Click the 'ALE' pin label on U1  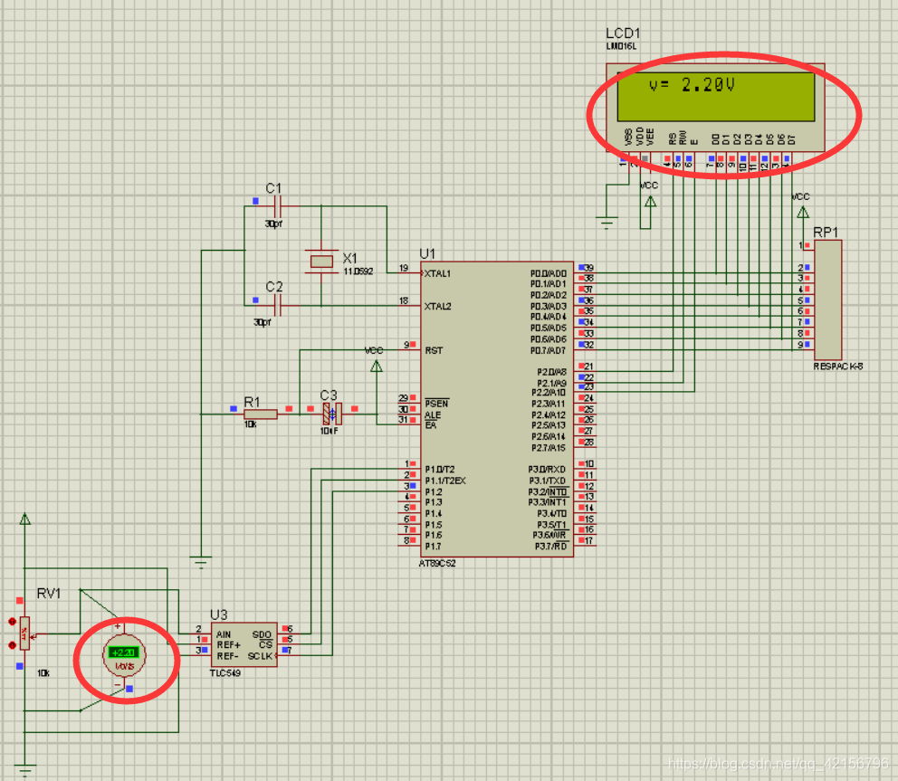click(x=433, y=415)
